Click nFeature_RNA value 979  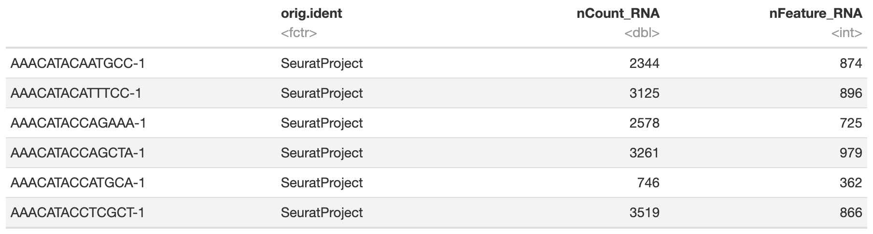[850, 153]
